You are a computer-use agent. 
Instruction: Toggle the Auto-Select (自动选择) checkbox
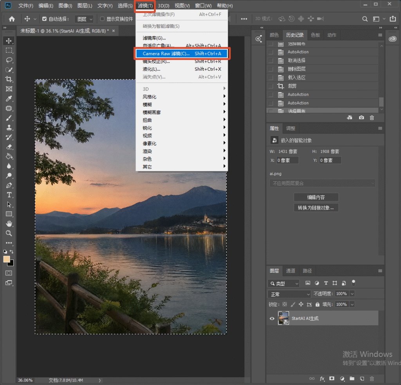(x=45, y=19)
